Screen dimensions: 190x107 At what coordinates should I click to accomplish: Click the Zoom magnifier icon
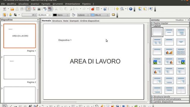click(x=122, y=9)
